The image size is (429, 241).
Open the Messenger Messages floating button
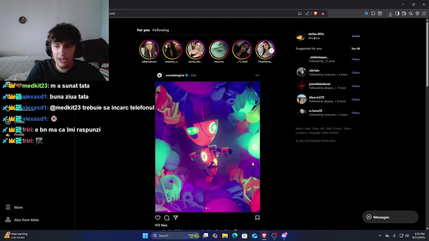[x=390, y=217]
